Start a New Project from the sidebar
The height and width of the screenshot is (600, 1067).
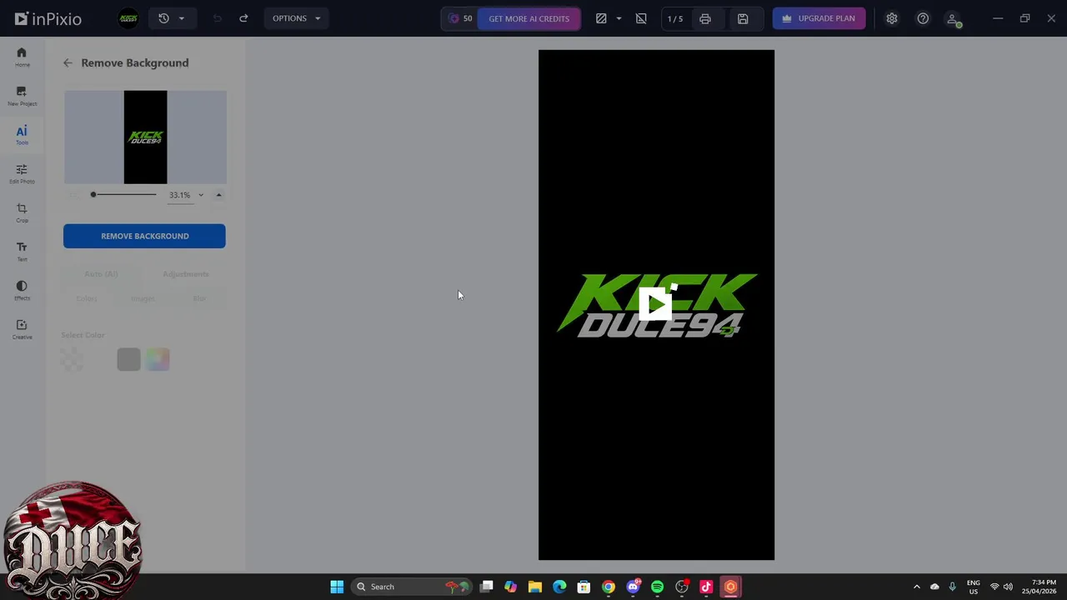click(x=22, y=96)
